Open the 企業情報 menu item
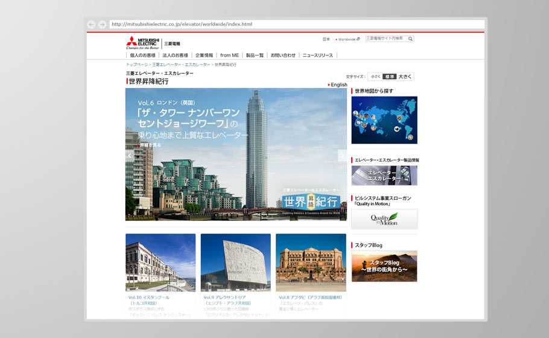 pos(204,56)
